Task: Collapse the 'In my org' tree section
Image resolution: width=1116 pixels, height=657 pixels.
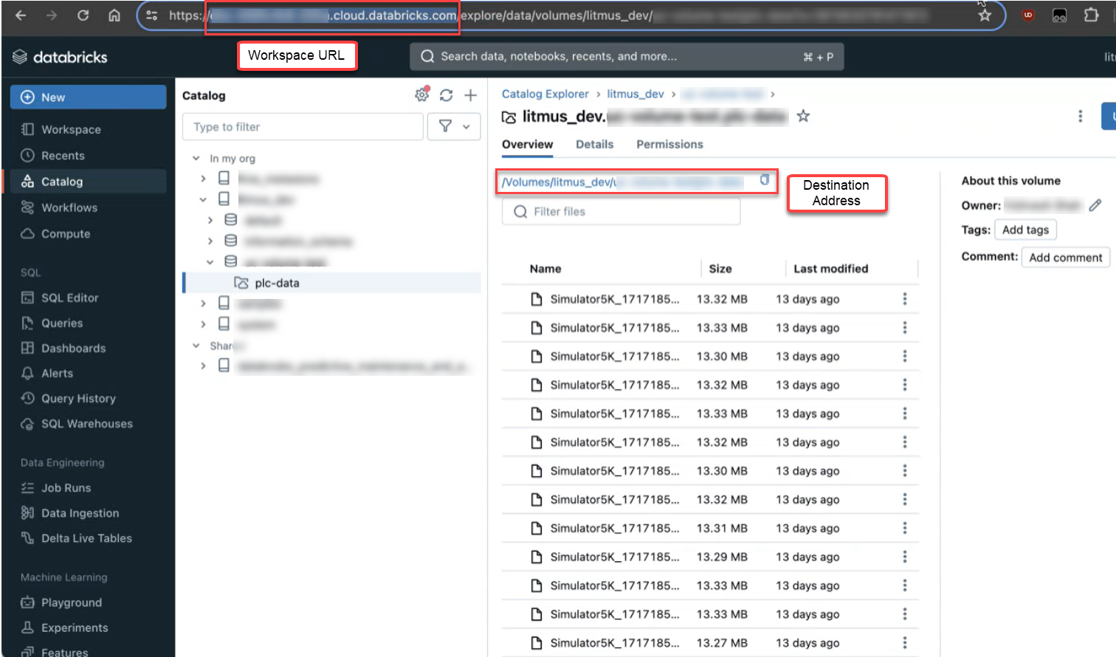Action: [196, 158]
